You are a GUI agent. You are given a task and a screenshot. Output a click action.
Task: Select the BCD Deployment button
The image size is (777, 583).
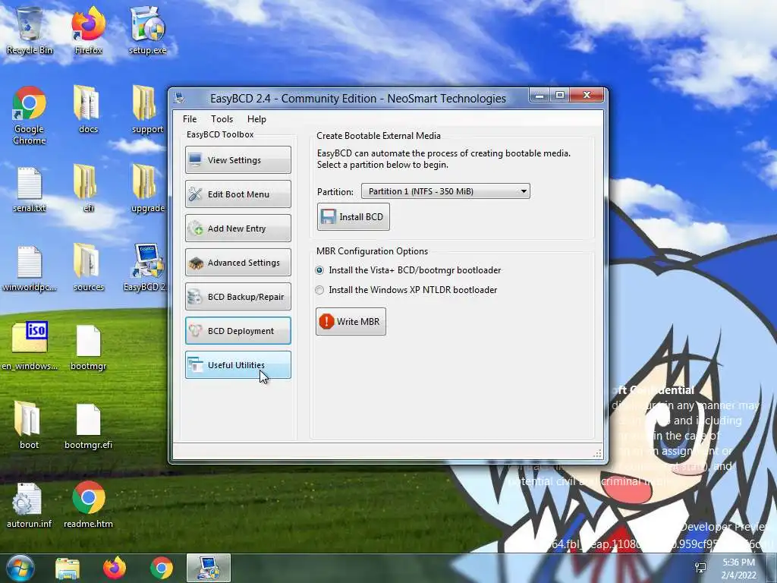(x=238, y=331)
